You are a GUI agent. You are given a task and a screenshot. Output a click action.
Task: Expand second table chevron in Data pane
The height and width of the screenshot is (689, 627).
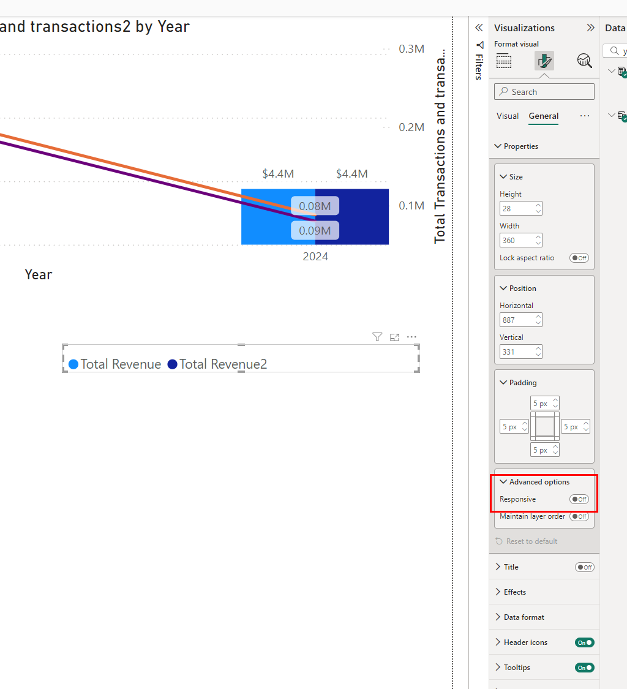[x=611, y=115]
